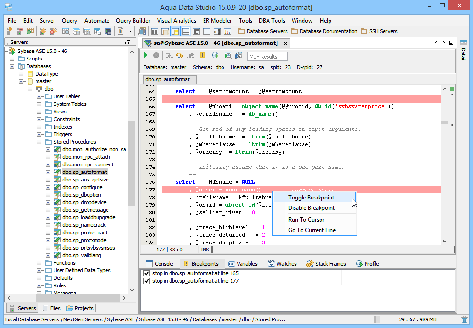Screen dimensions: 473x328
Task: Click the green Run debugger icon
Action: coord(146,56)
